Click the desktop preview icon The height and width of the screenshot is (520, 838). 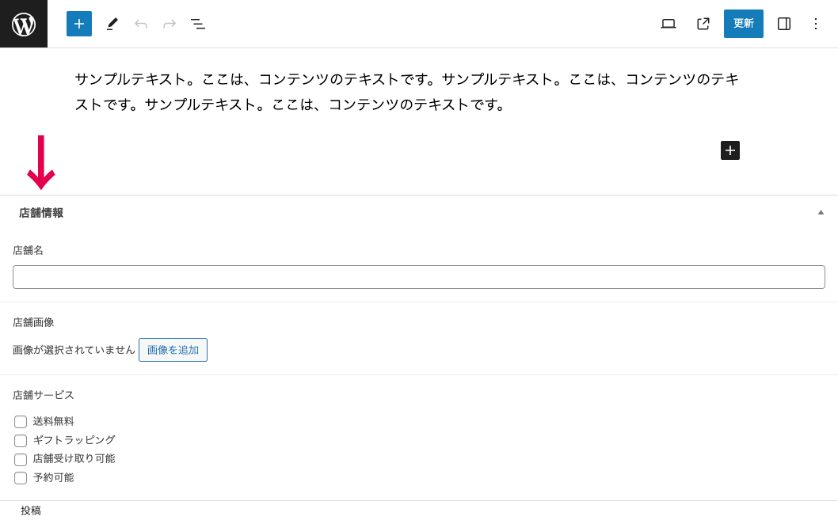pos(668,24)
